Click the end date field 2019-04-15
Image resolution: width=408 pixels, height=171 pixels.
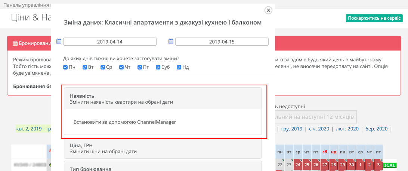coord(222,42)
